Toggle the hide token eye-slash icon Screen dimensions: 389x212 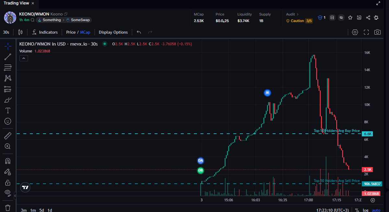coord(341,17)
